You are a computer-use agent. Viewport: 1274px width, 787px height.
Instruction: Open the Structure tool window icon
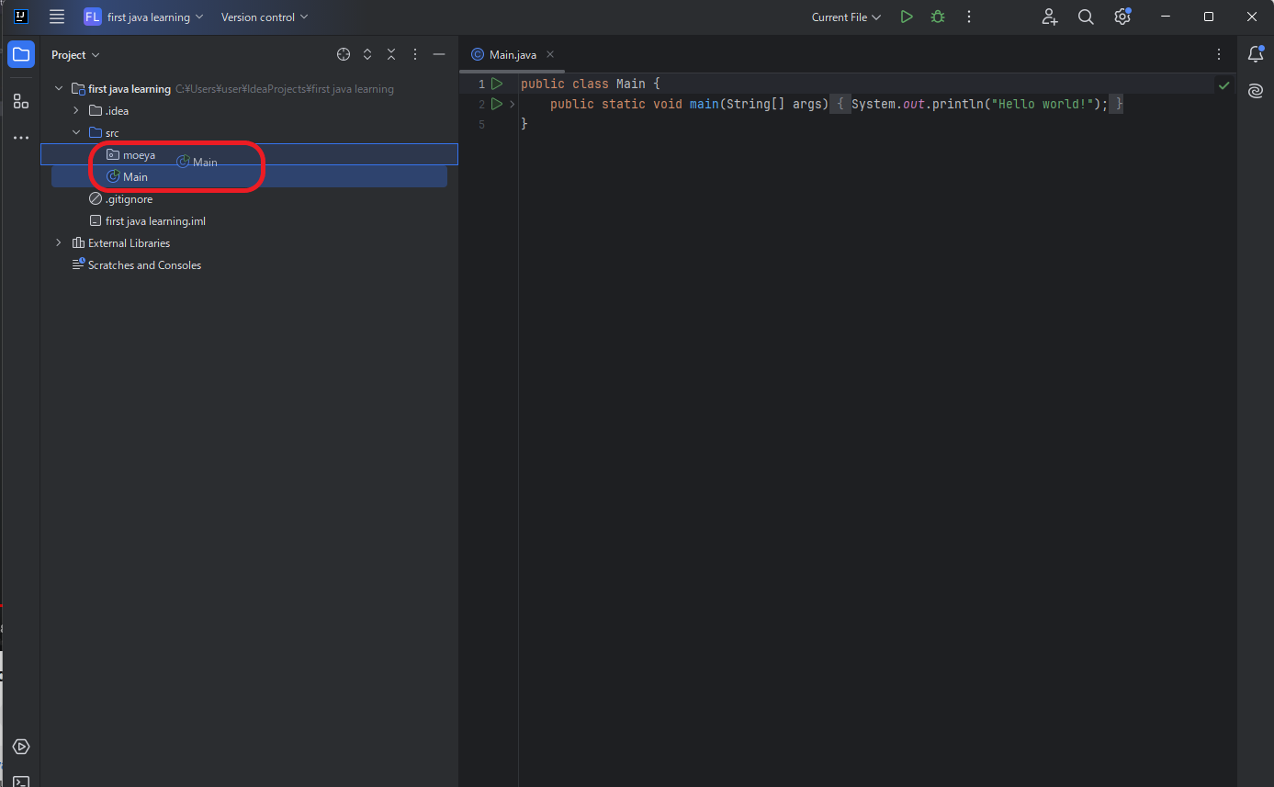click(x=20, y=101)
